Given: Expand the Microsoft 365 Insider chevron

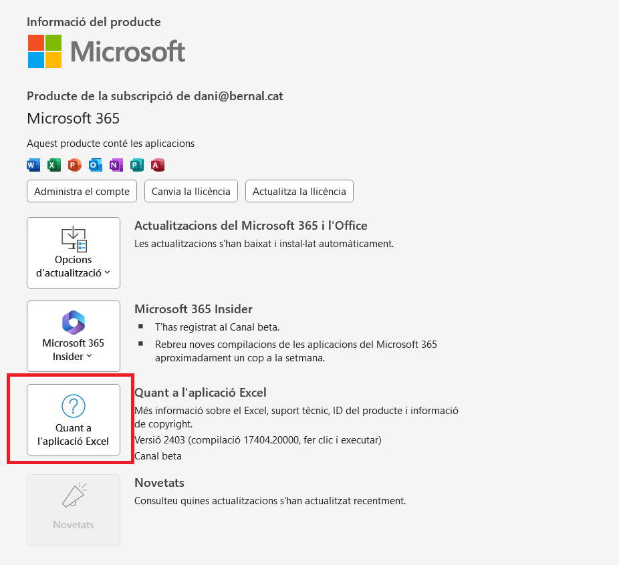Looking at the screenshot, I should [89, 356].
